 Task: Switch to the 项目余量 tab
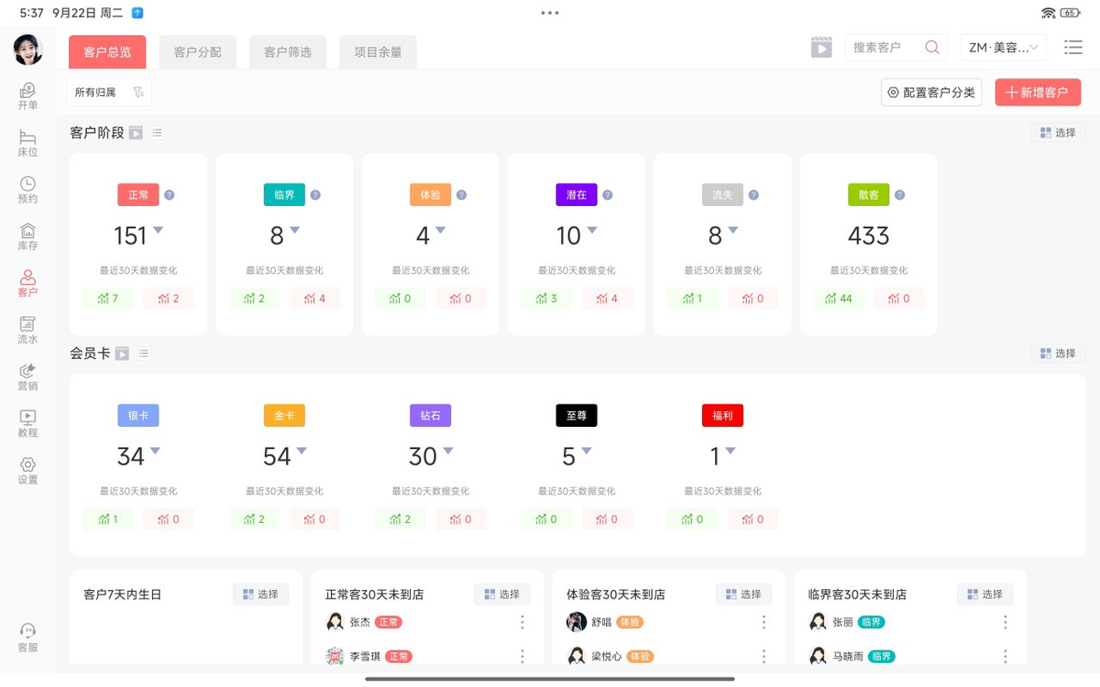click(378, 52)
